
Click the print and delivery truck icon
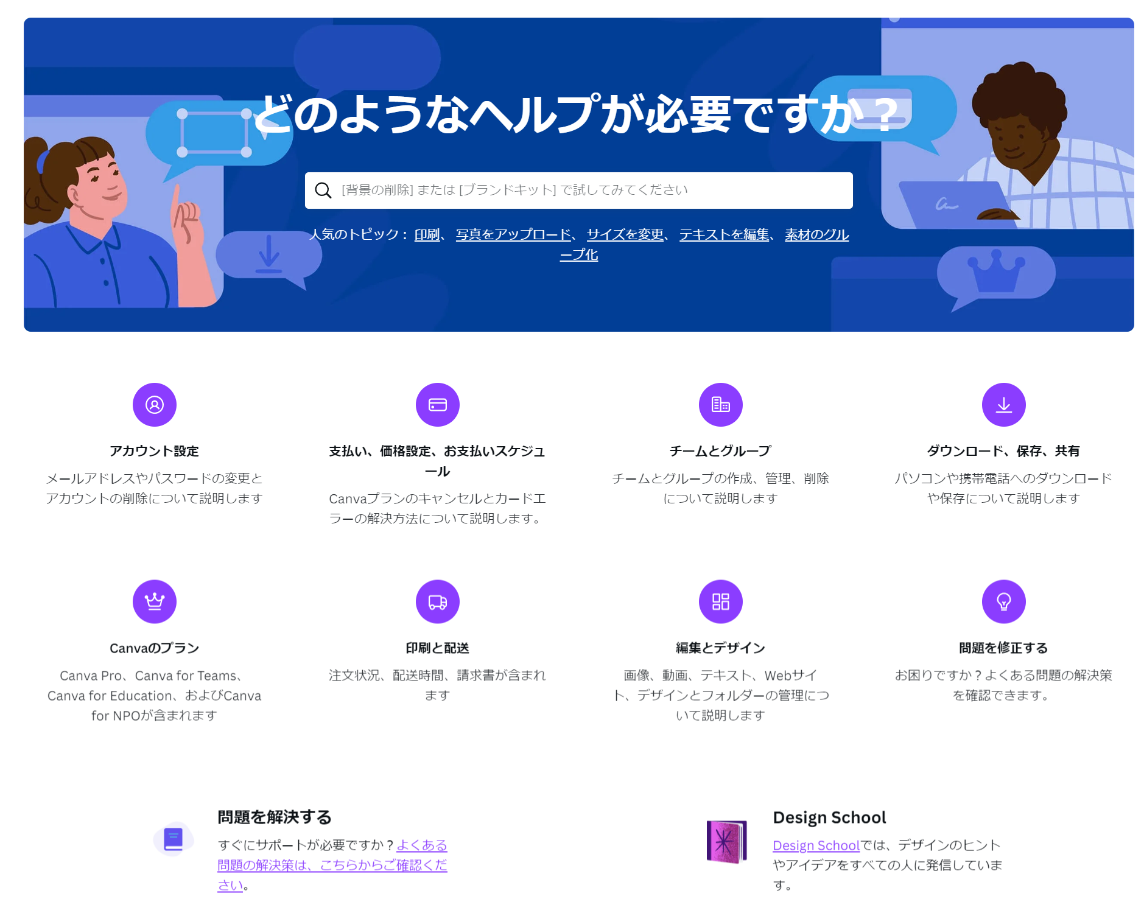[x=438, y=601]
